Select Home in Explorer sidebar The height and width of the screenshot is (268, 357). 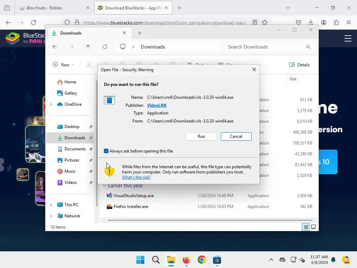coord(70,82)
